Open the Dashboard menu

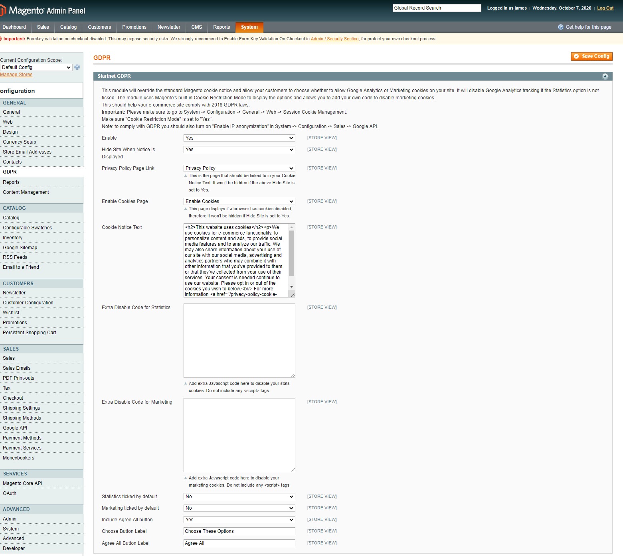click(14, 27)
